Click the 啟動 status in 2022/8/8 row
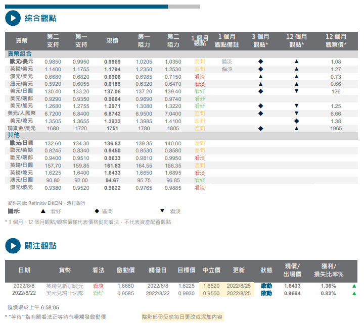 tap(266, 286)
